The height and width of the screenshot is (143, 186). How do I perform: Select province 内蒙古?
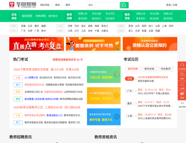(105, 31)
